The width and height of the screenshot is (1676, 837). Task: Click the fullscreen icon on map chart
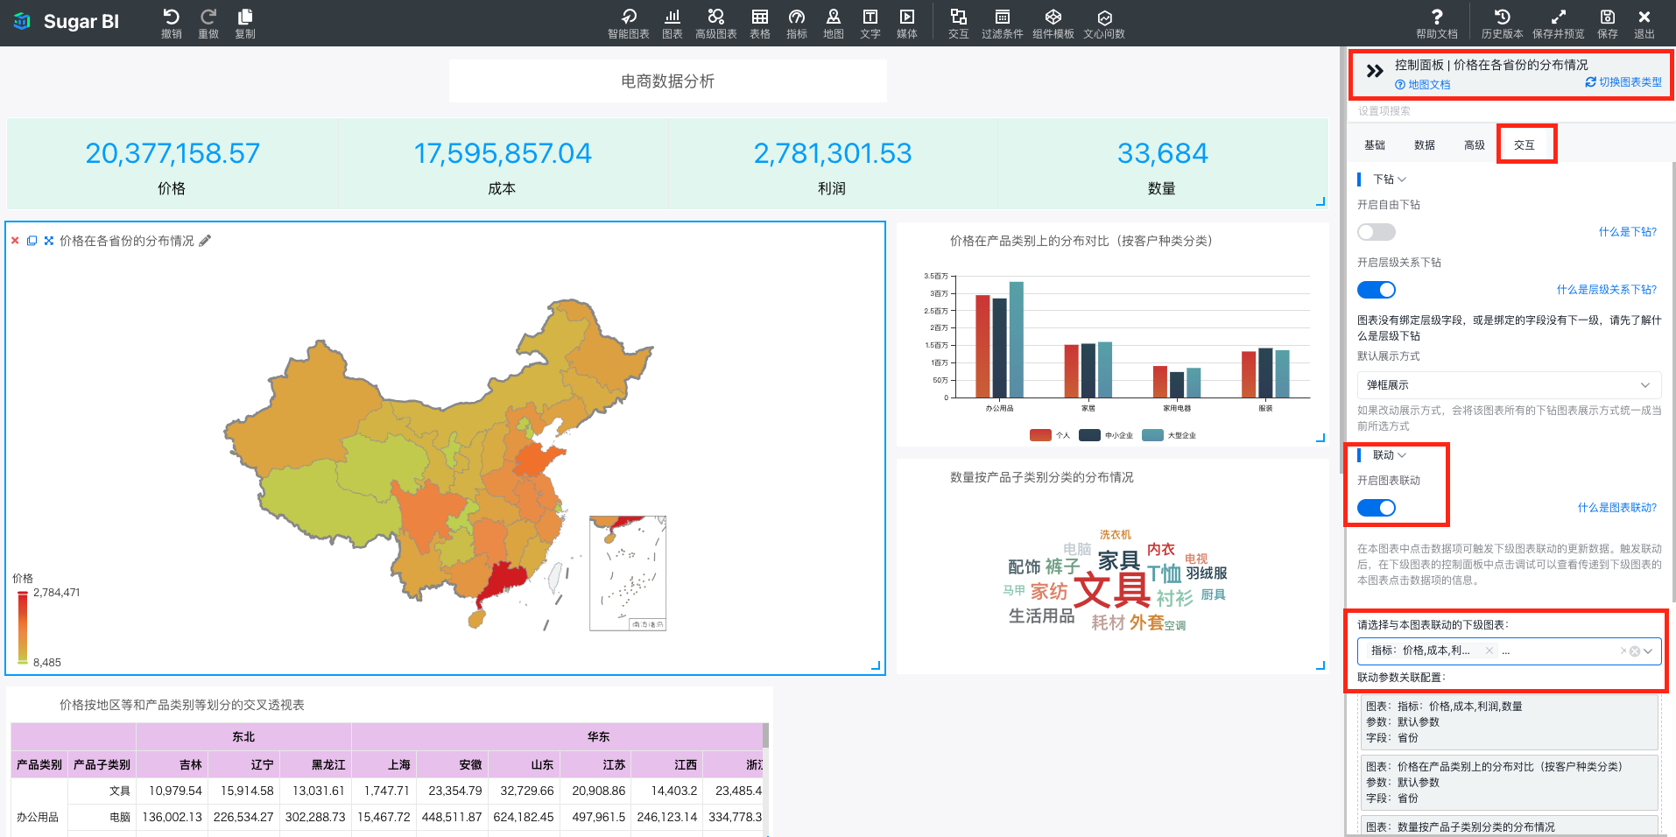pyautogui.click(x=49, y=241)
